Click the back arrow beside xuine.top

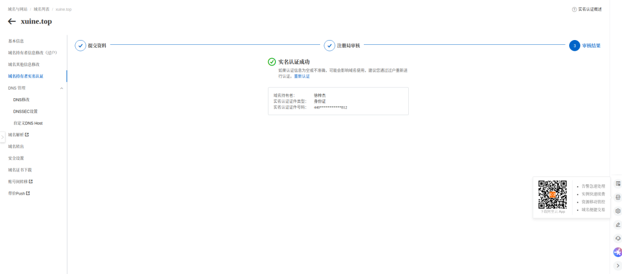tap(12, 21)
